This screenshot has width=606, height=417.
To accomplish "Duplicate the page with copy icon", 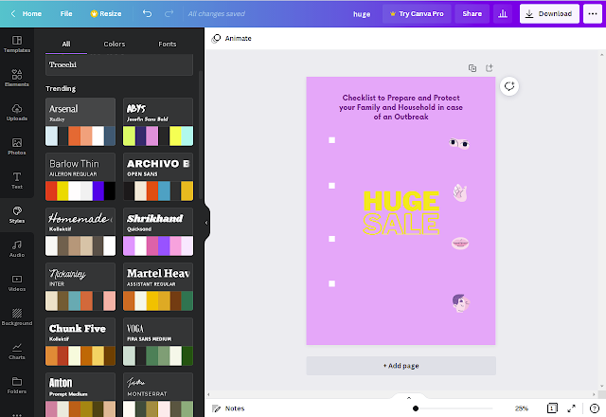I will [x=472, y=68].
